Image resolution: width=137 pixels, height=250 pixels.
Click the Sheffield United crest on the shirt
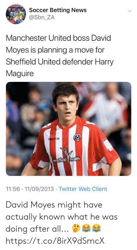77,137
